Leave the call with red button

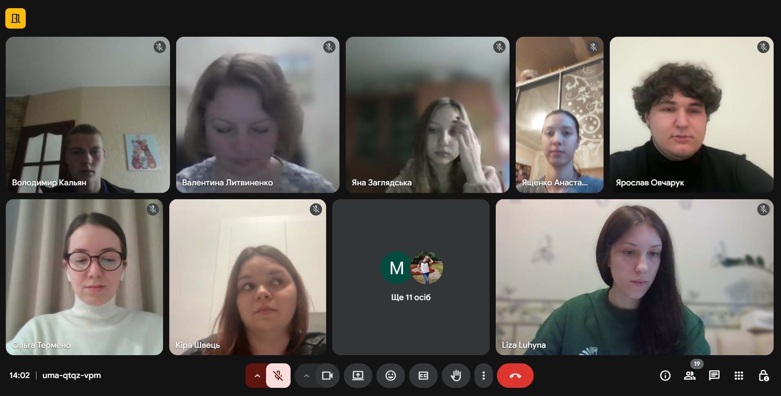coord(515,376)
